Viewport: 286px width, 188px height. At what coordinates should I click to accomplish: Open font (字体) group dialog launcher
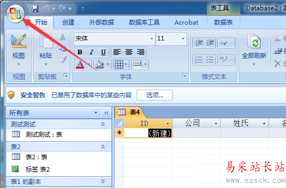pyautogui.click(x=184, y=75)
